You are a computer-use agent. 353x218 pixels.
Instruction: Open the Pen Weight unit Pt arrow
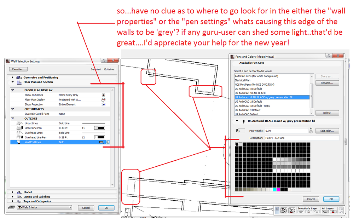coord(311,132)
